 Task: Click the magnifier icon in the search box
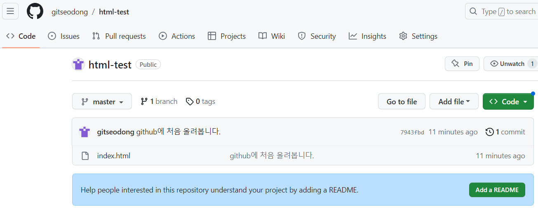coord(474,12)
